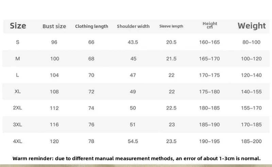Select the Sleeve length header
This screenshot has height=167, width=272.
pyautogui.click(x=171, y=26)
